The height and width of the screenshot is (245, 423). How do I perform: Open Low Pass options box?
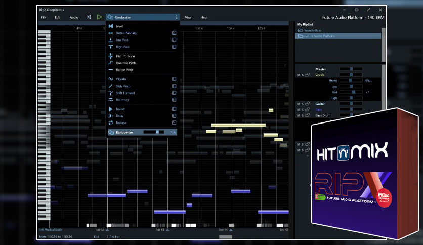coord(174,40)
